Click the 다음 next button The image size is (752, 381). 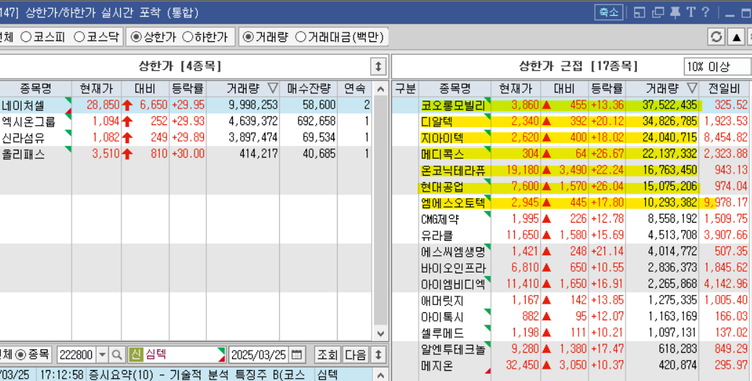[x=355, y=355]
